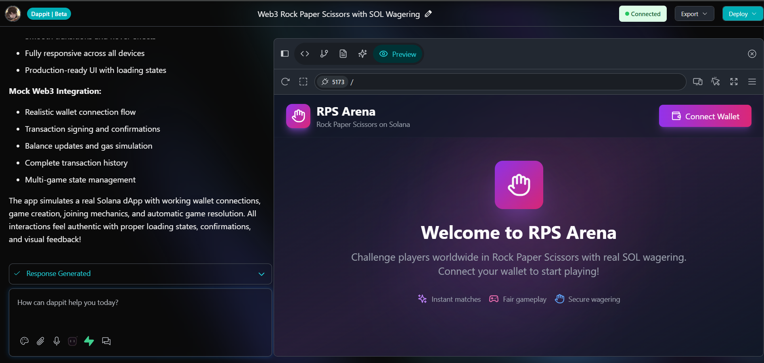Click the Dappit | Beta badge
The height and width of the screenshot is (363, 764).
click(x=49, y=14)
